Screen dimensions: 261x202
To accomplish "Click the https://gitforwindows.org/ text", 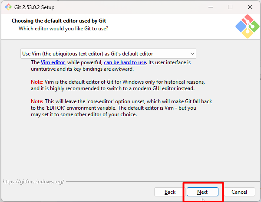I will (33, 182).
